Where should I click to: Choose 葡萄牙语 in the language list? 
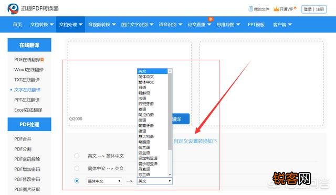pyautogui.click(x=152, y=126)
